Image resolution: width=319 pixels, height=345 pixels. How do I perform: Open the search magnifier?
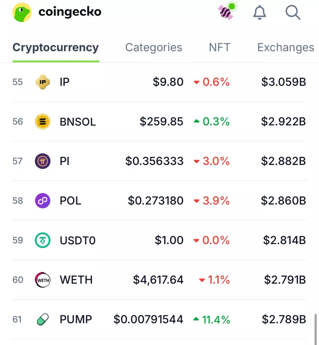tap(293, 12)
